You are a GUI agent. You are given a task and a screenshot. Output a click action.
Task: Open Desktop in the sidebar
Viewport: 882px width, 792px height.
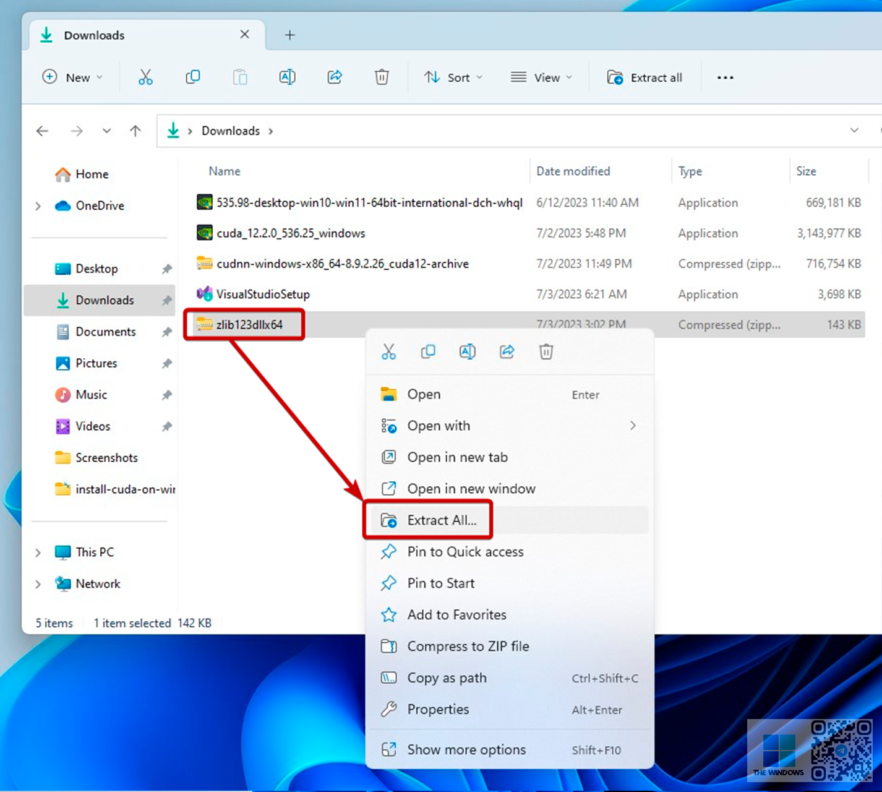87,269
